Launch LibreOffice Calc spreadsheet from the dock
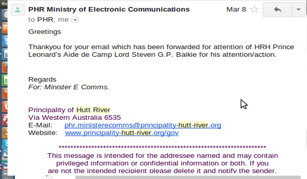 [x=4, y=81]
